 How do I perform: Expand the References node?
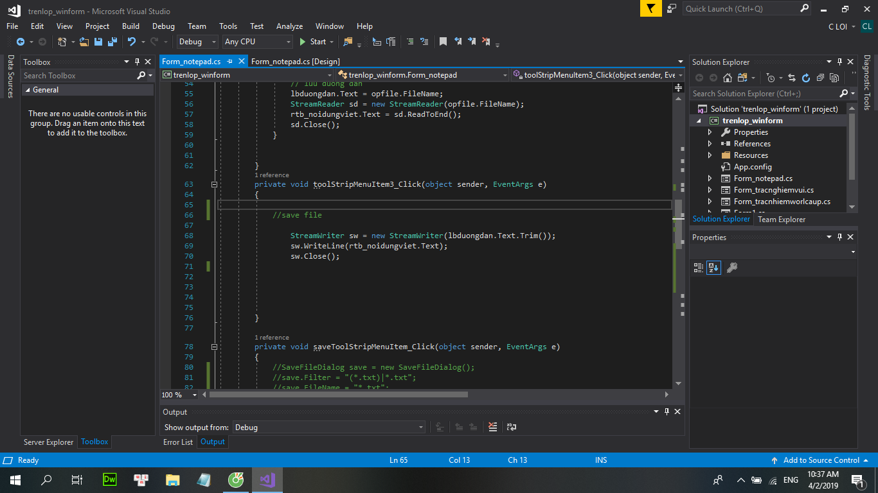tap(711, 143)
